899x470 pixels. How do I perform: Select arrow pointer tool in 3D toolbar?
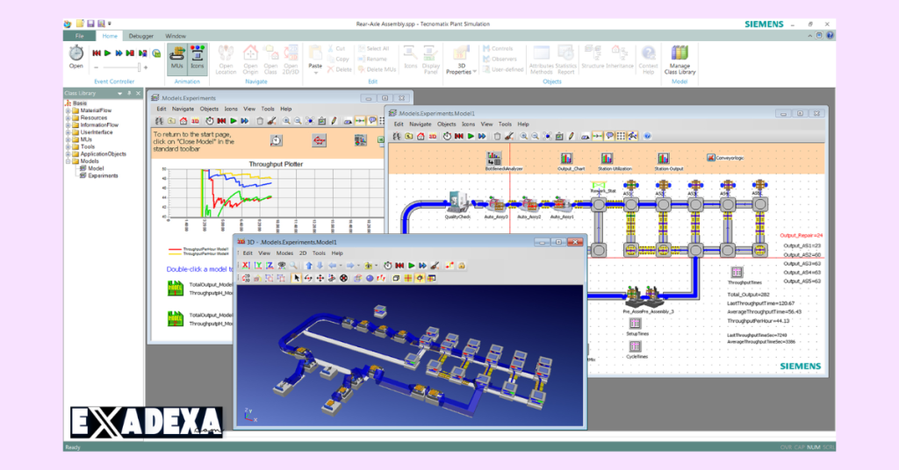(x=297, y=278)
